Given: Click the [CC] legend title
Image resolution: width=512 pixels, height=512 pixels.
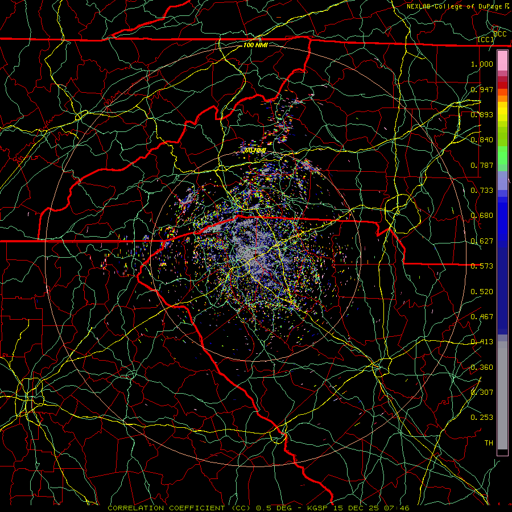Looking at the screenshot, I should pyautogui.click(x=486, y=40).
